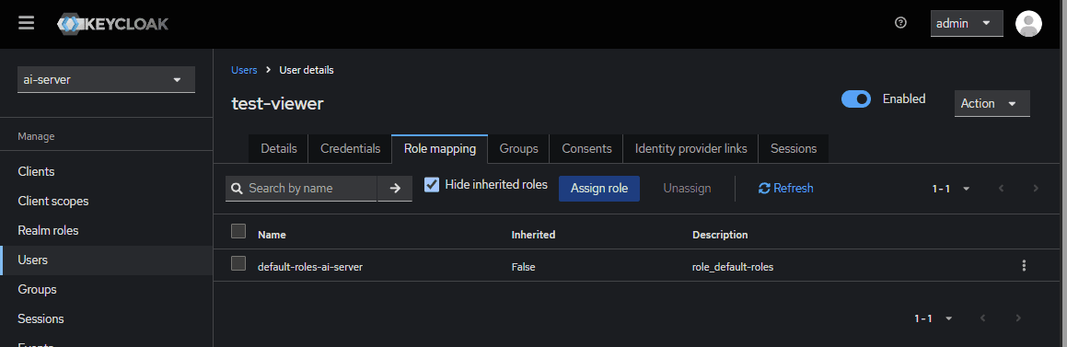1067x347 pixels.
Task: Click the False inherited value cell
Action: (x=523, y=267)
